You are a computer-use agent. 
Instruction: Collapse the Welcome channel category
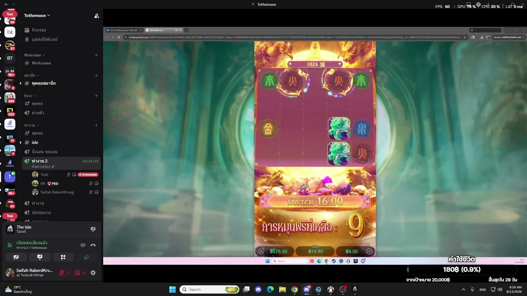(34, 55)
